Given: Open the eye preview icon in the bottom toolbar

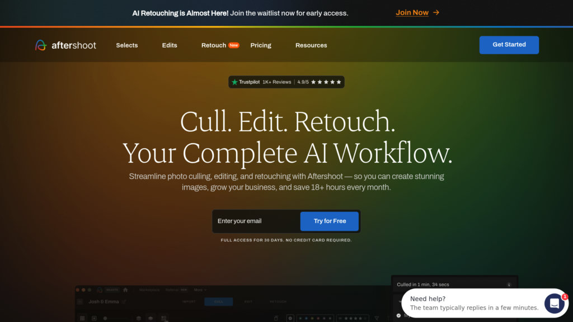Looking at the screenshot, I should pyautogui.click(x=150, y=319).
